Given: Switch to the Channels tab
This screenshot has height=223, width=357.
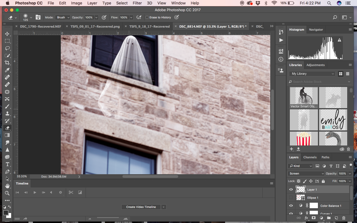Looking at the screenshot, I should [310, 157].
